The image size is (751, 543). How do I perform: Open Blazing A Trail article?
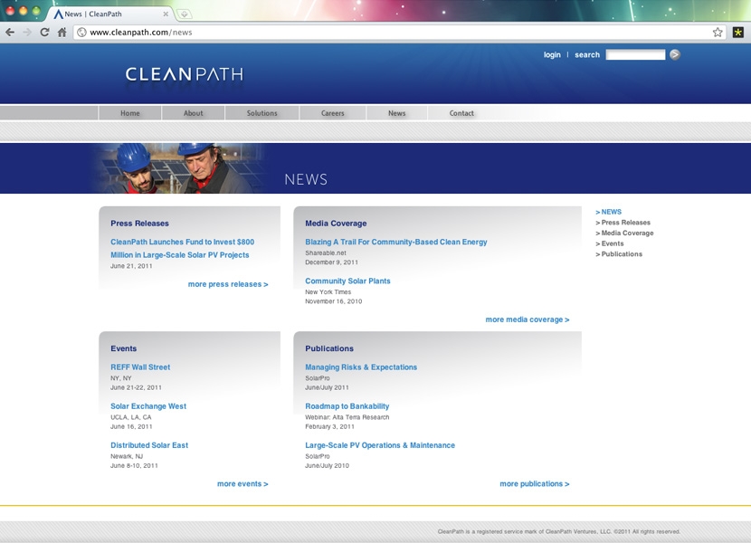click(x=396, y=242)
